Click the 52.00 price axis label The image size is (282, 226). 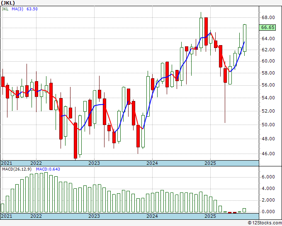pyautogui.click(x=268, y=111)
